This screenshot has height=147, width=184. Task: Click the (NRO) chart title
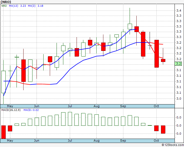tap(6, 2)
